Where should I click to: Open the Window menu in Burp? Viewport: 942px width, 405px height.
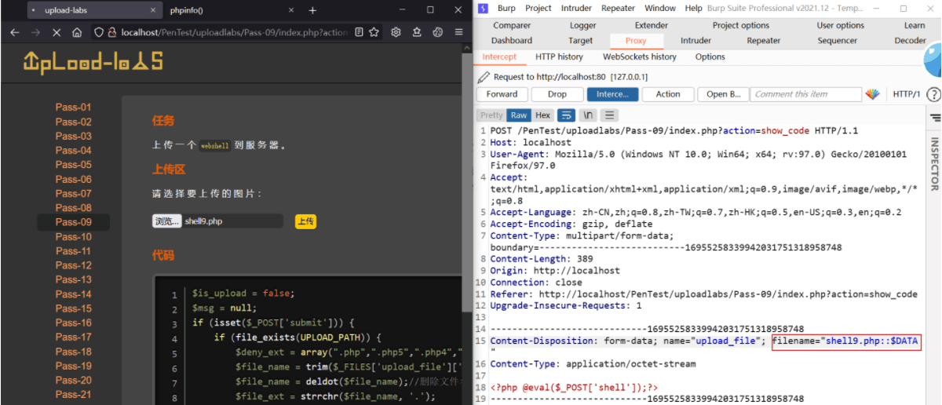click(x=660, y=8)
